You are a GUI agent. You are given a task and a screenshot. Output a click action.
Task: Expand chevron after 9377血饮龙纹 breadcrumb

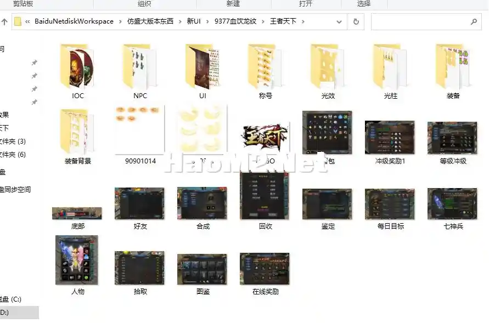click(x=263, y=21)
